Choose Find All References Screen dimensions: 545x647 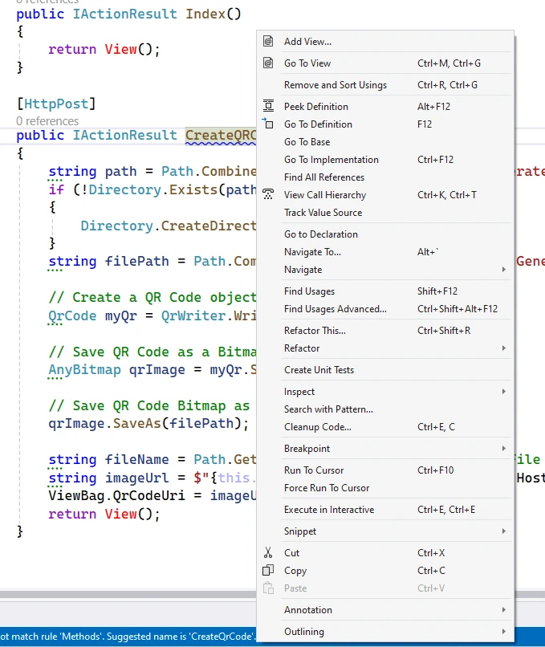tap(323, 177)
